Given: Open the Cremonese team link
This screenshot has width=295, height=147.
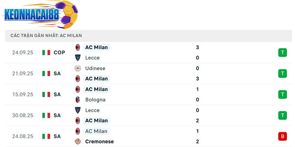Looking at the screenshot, I should click(x=99, y=141).
